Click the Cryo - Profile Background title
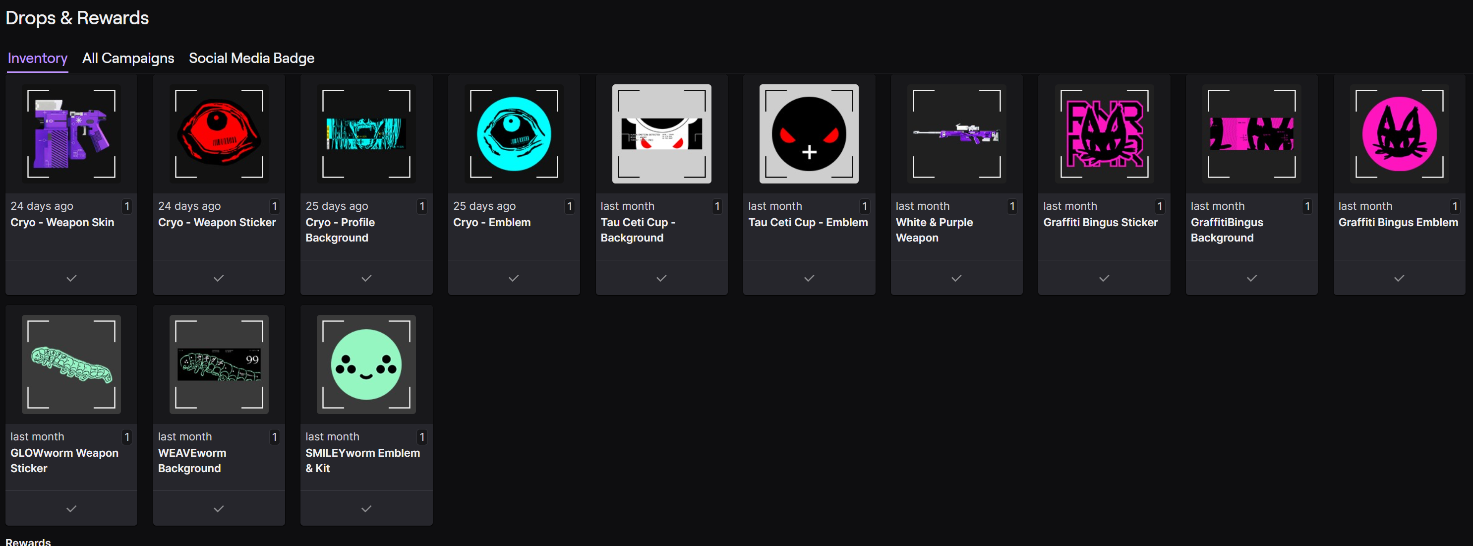 (340, 230)
